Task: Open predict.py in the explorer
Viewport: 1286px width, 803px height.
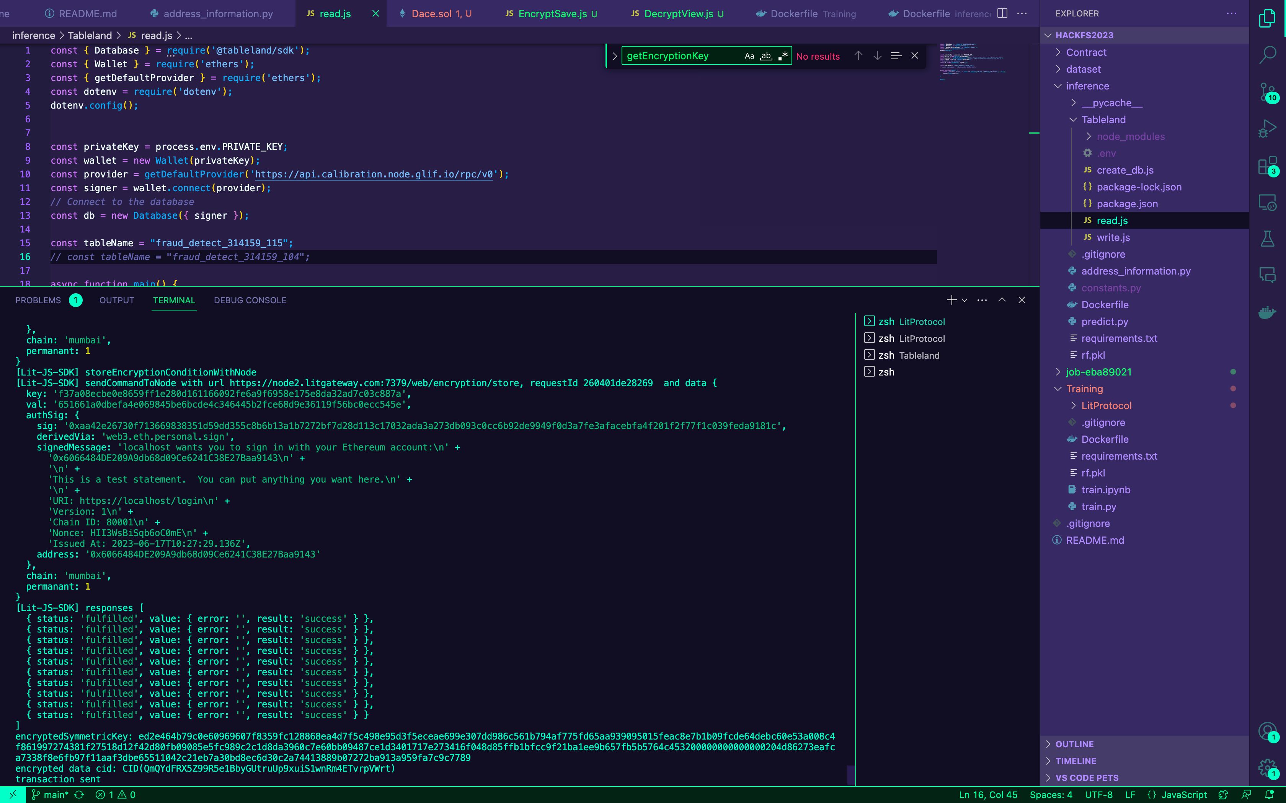Action: (1104, 321)
